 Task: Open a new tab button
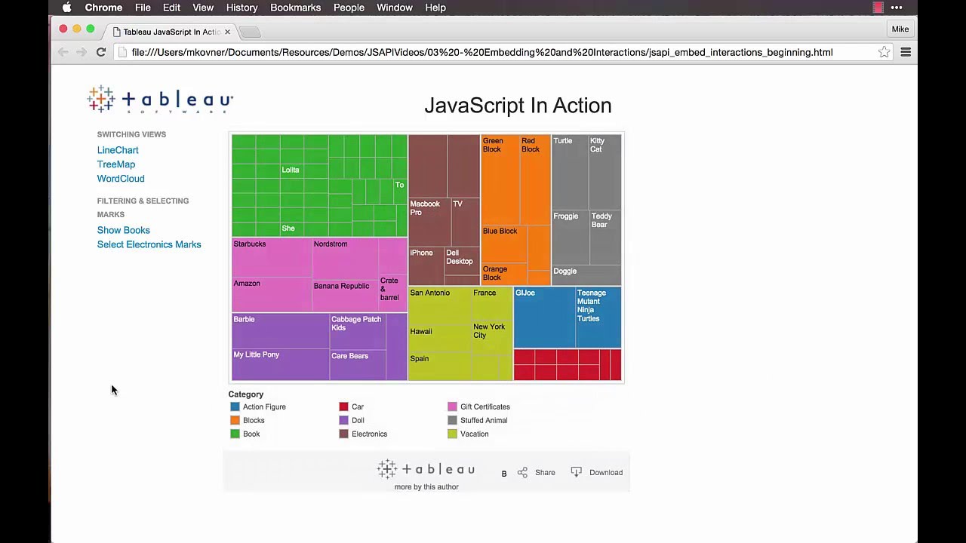pos(250,32)
